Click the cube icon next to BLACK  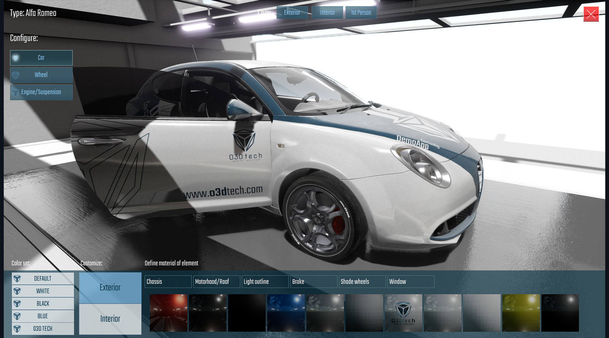[x=17, y=304]
